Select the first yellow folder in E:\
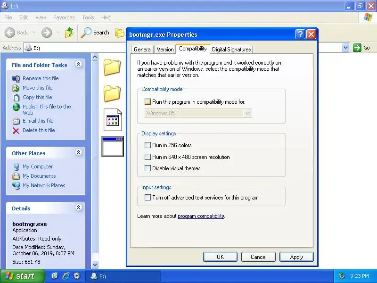377x283 pixels. (112, 67)
